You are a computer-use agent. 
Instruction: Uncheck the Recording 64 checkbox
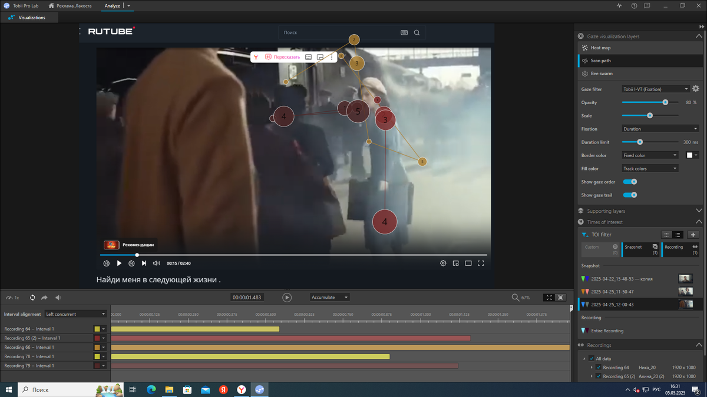click(599, 368)
